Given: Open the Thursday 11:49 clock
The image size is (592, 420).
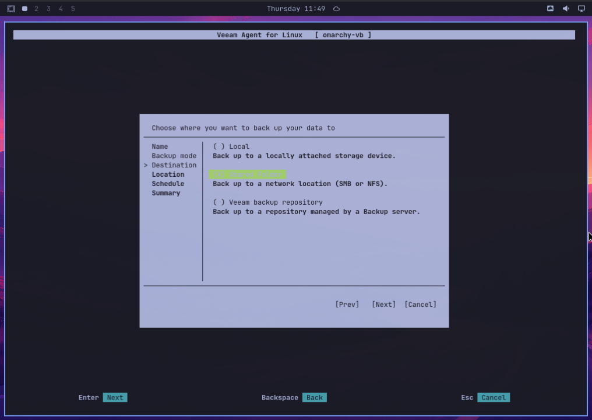Looking at the screenshot, I should tap(296, 9).
